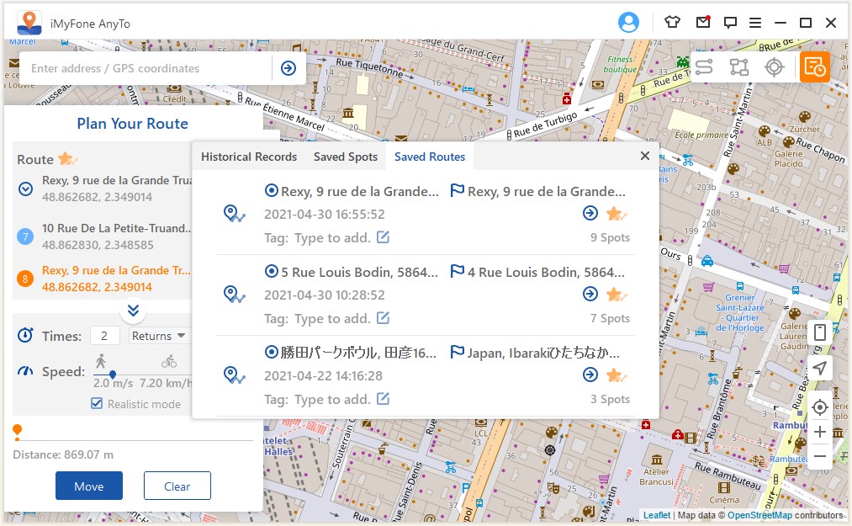The width and height of the screenshot is (852, 526).
Task: Adjust the walking speed slider handle
Action: tap(112, 375)
